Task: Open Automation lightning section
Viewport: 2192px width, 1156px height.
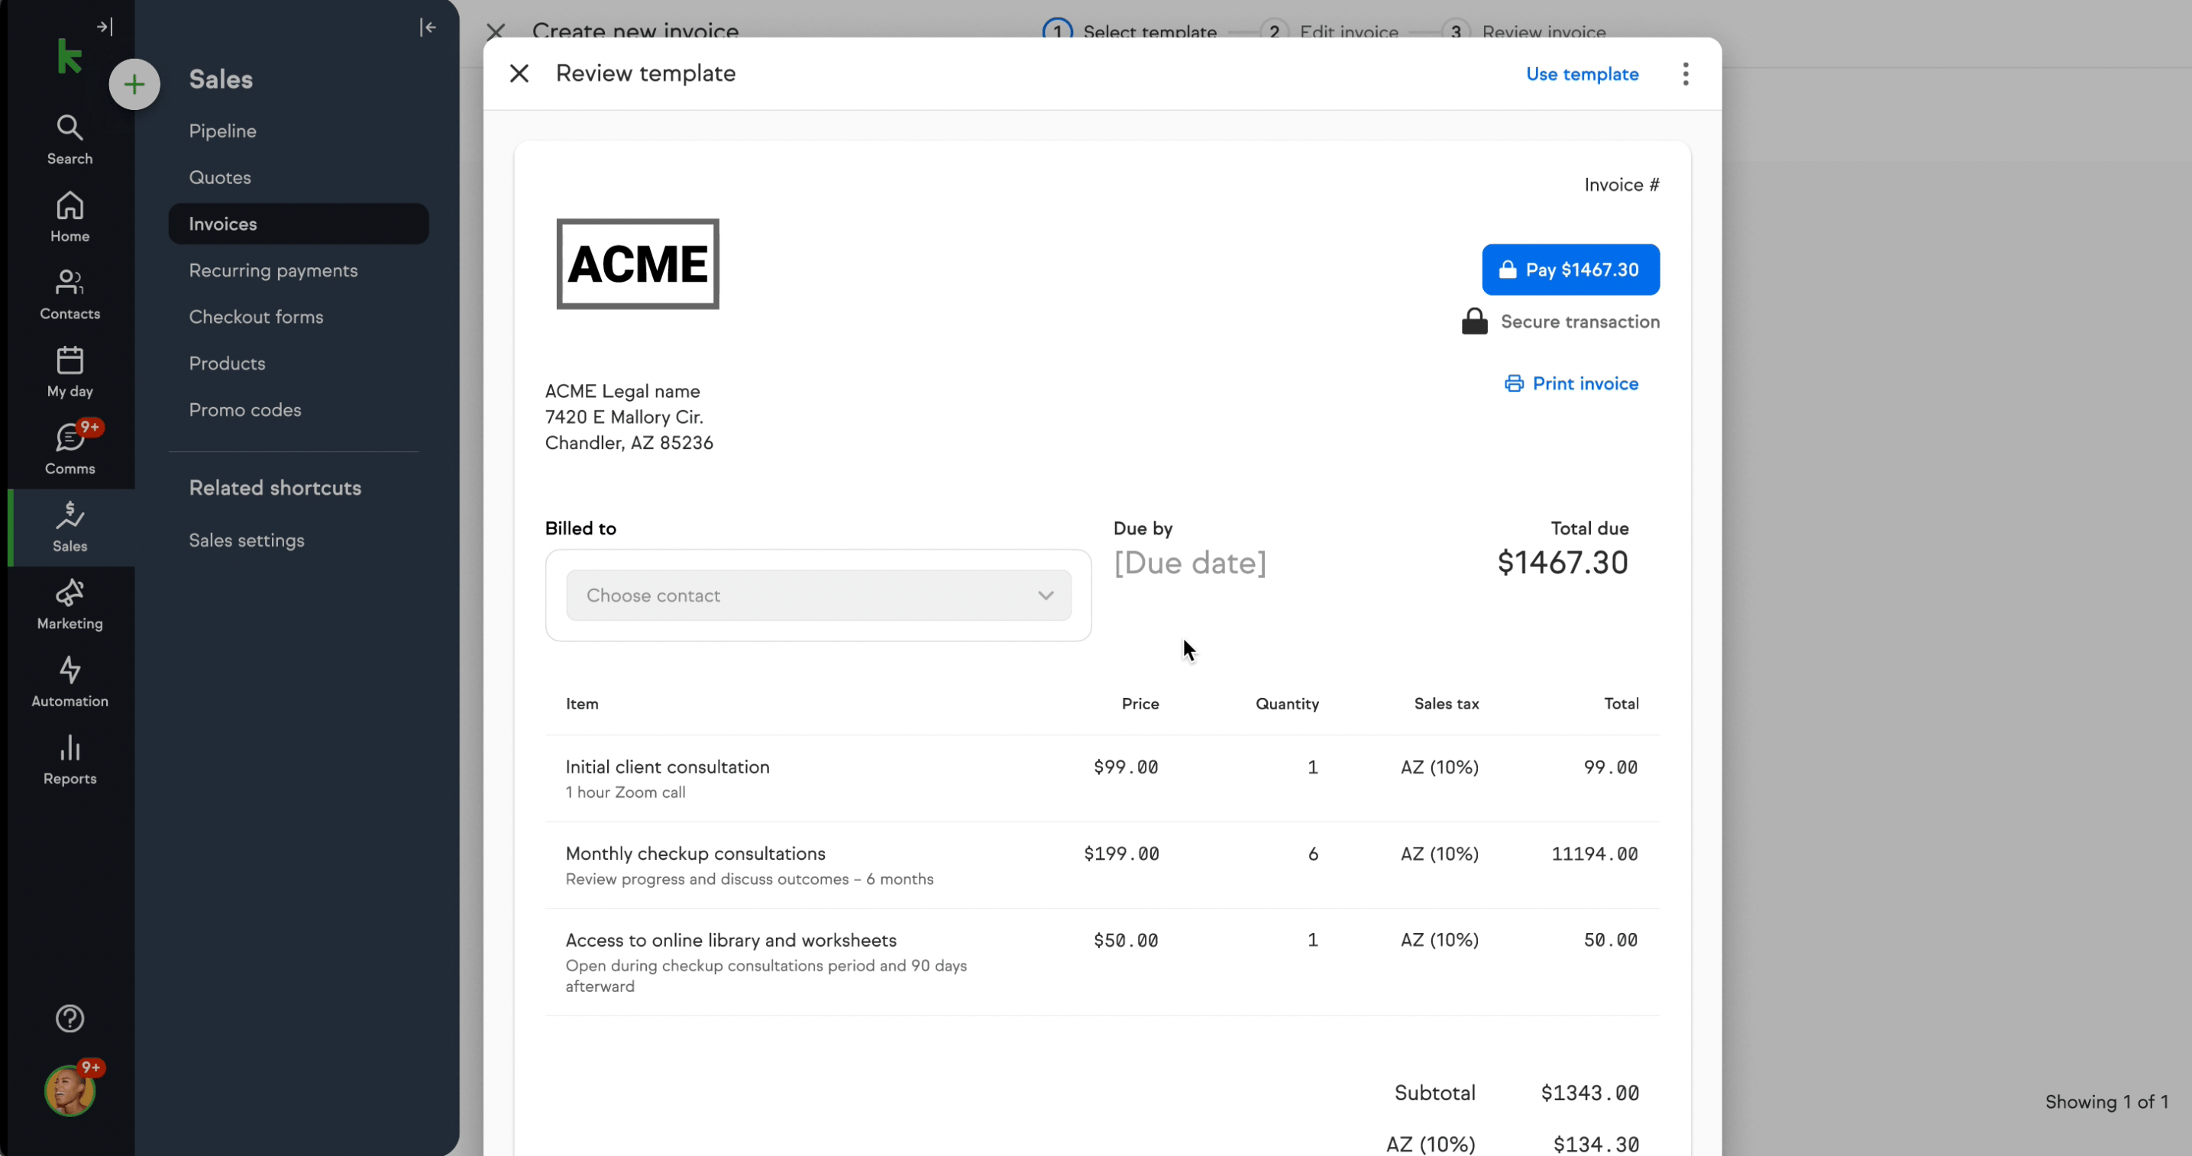Action: [70, 682]
